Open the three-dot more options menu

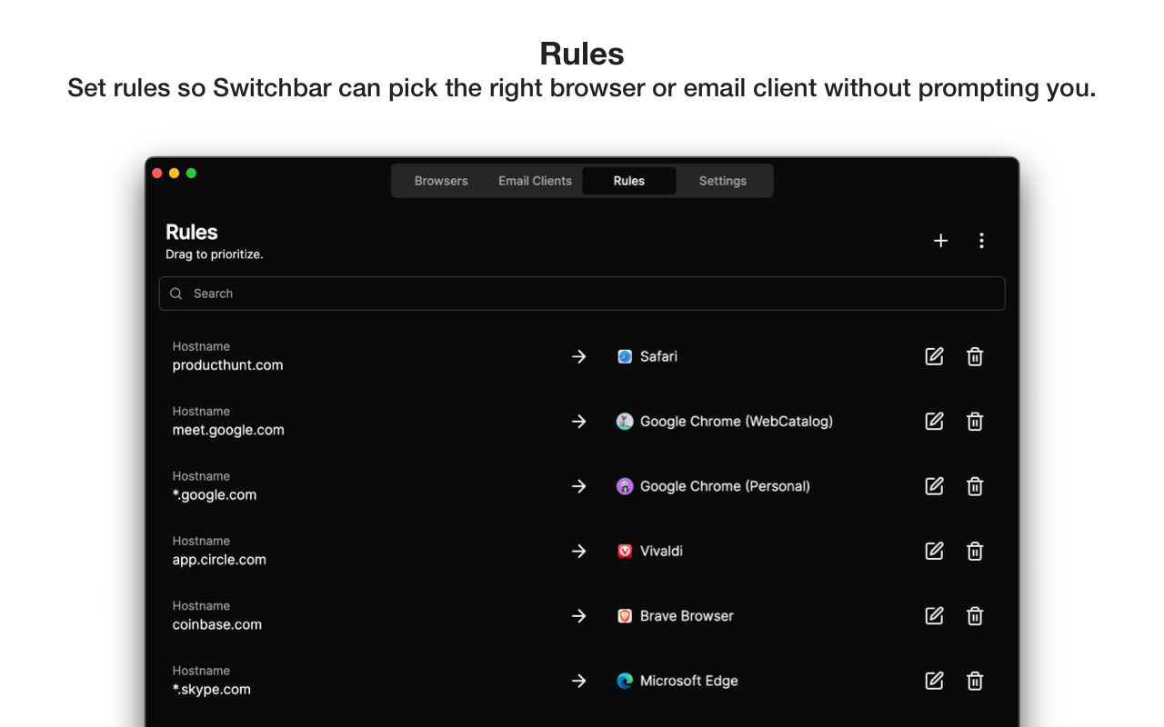(x=981, y=241)
